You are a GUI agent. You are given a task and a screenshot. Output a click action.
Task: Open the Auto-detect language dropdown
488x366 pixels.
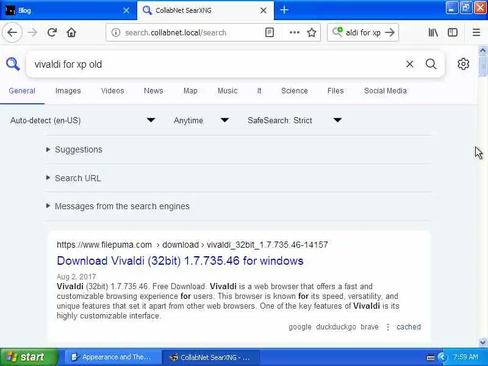pos(82,120)
